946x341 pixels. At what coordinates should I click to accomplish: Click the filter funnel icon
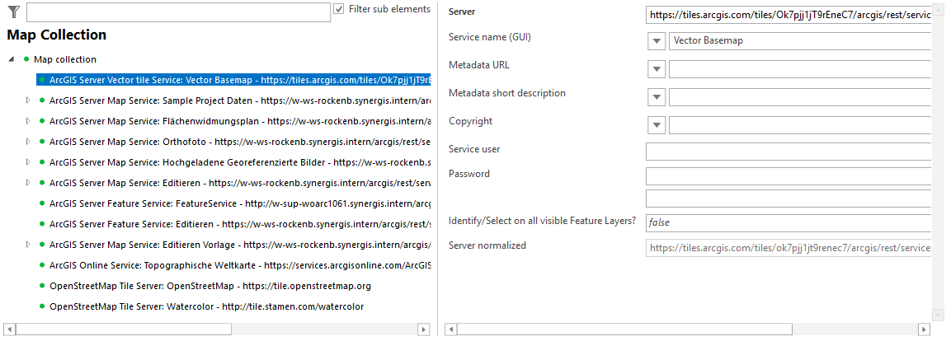[x=13, y=12]
